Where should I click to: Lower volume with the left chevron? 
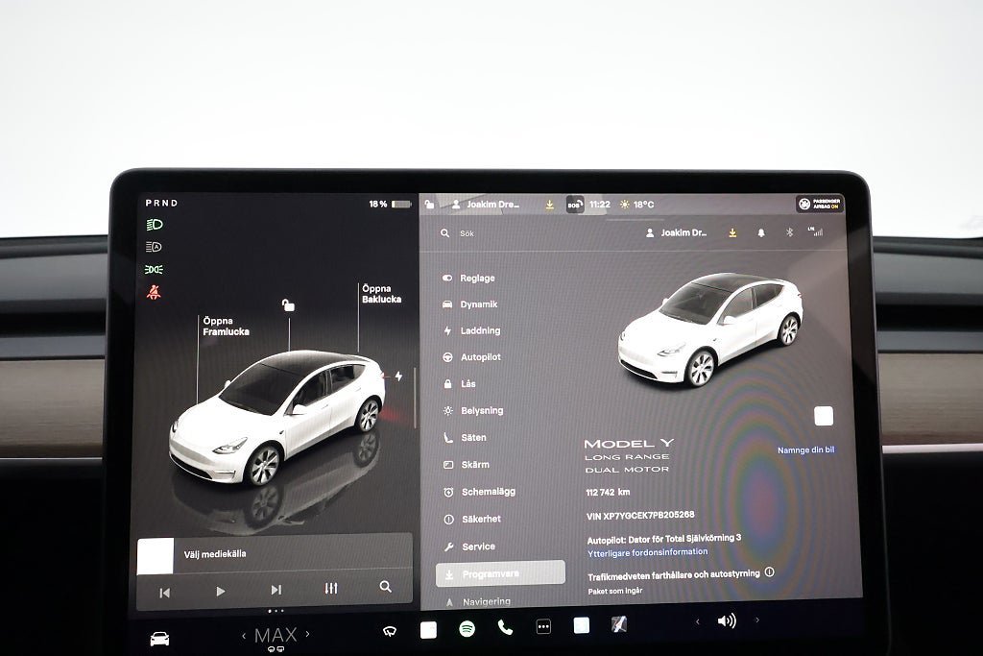[x=698, y=621]
